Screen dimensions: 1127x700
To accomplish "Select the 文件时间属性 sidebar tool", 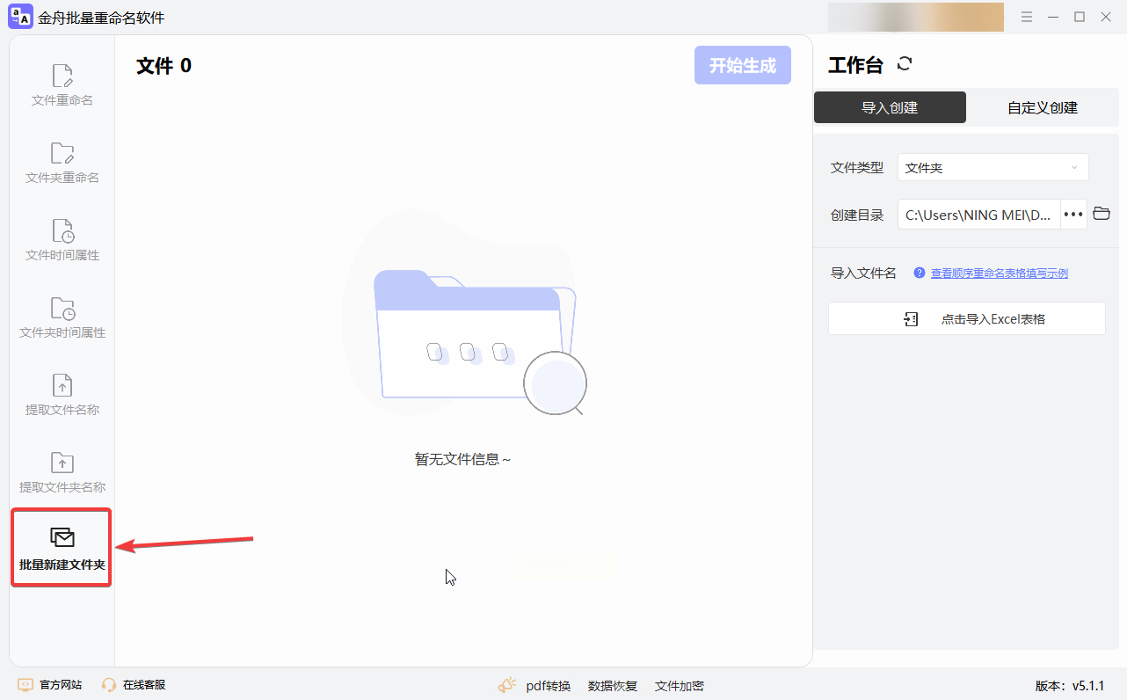I will (x=62, y=240).
